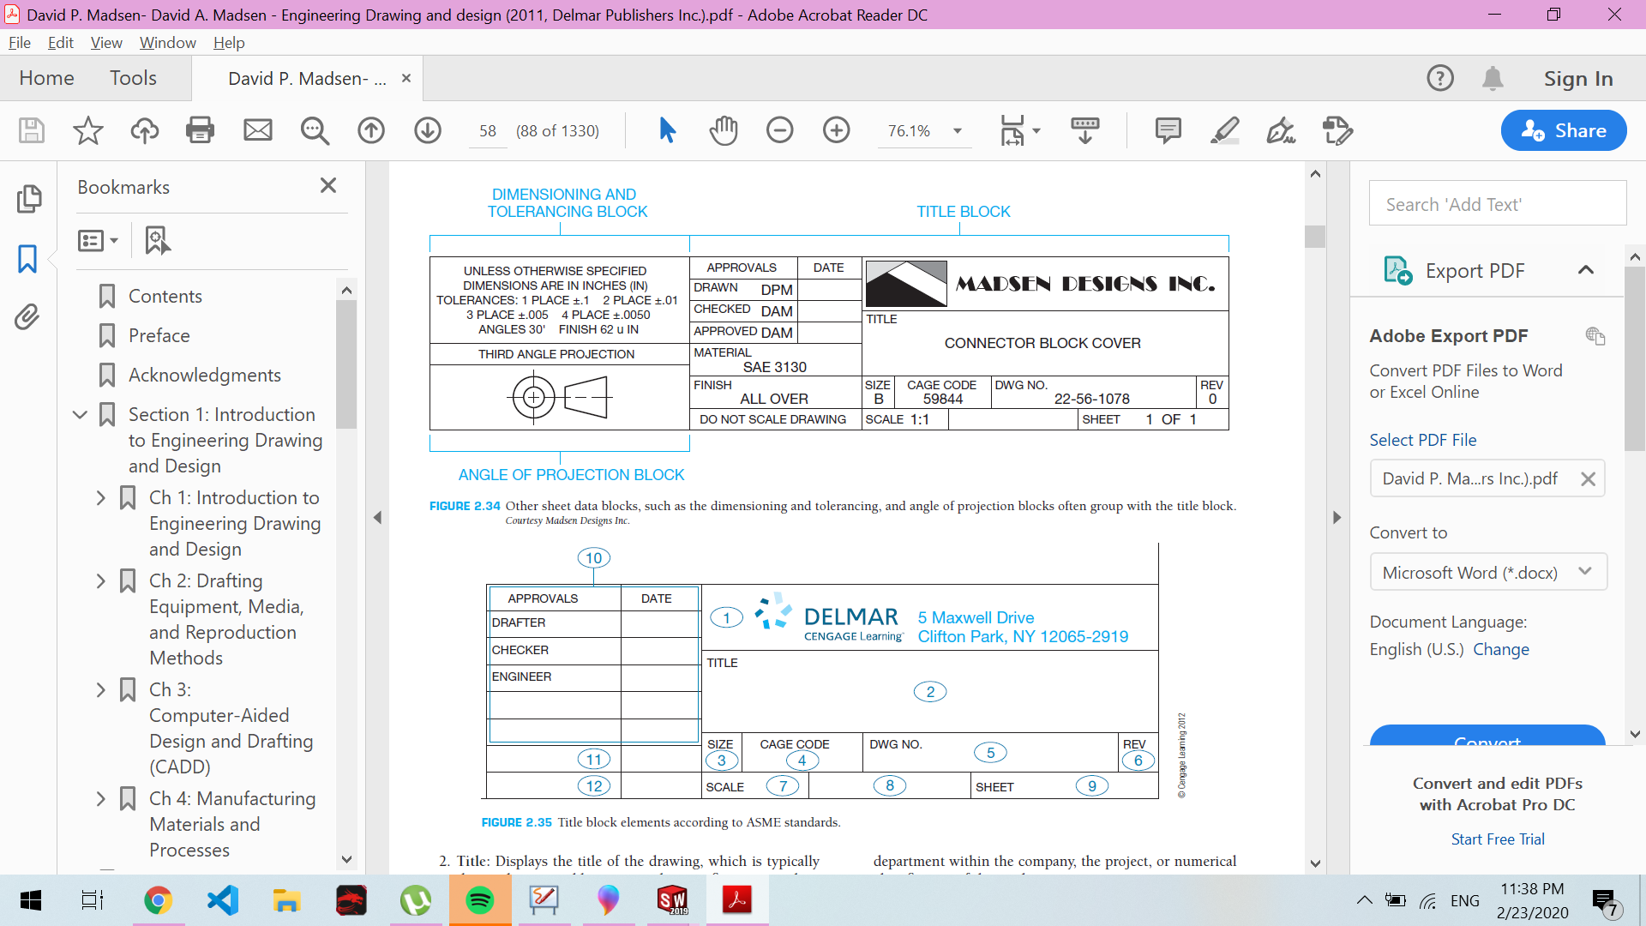Open the Window menu
This screenshot has height=926, width=1646.
click(167, 43)
